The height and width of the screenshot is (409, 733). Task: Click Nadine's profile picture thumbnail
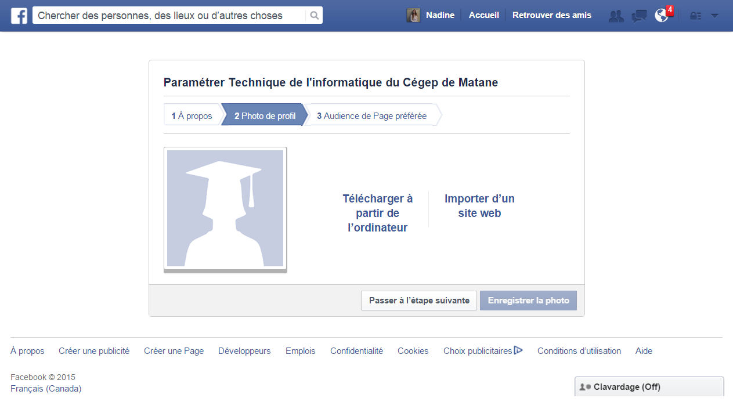point(413,16)
